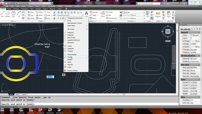This screenshot has height=114, width=202.
Task: Toggle the layer on/off light bulb
Action: point(58,18)
